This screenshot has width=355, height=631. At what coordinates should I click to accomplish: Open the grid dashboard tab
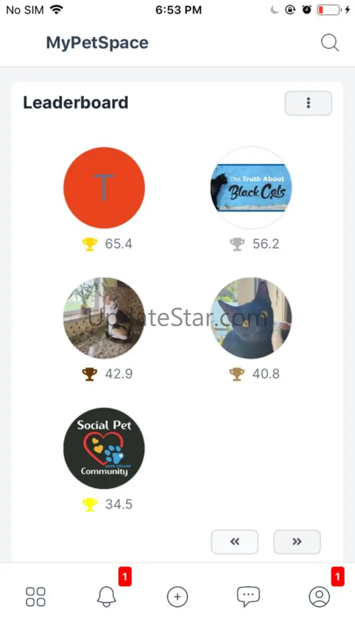click(x=35, y=596)
